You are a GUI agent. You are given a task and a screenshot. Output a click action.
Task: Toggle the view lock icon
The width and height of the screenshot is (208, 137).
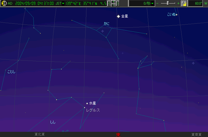pyautogui.click(x=184, y=3)
